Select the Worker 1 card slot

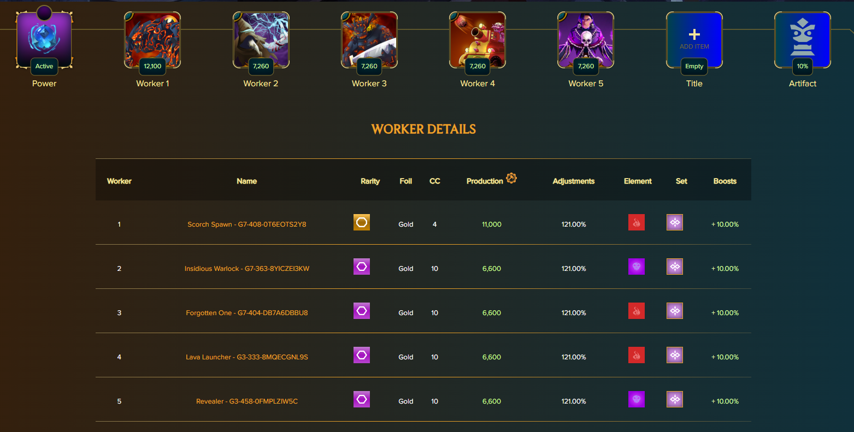pyautogui.click(x=152, y=40)
